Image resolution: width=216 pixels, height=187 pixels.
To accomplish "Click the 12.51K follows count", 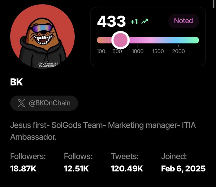I will tap(76, 169).
